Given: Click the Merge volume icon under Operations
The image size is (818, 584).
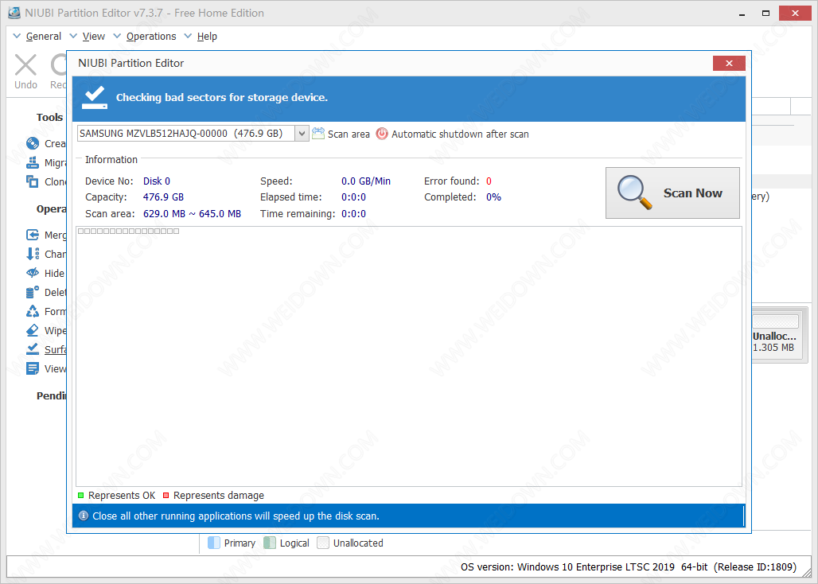Looking at the screenshot, I should click(x=33, y=235).
